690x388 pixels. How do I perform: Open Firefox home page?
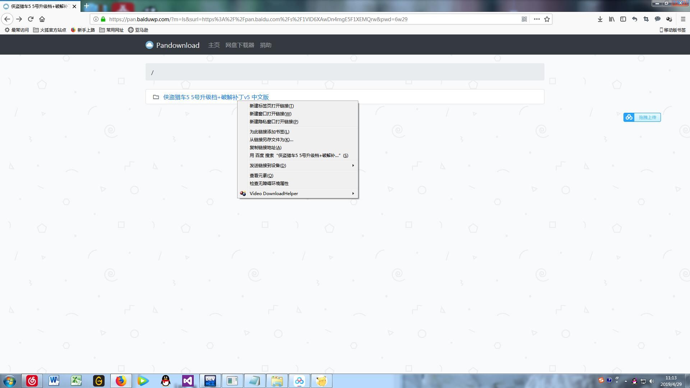point(42,19)
